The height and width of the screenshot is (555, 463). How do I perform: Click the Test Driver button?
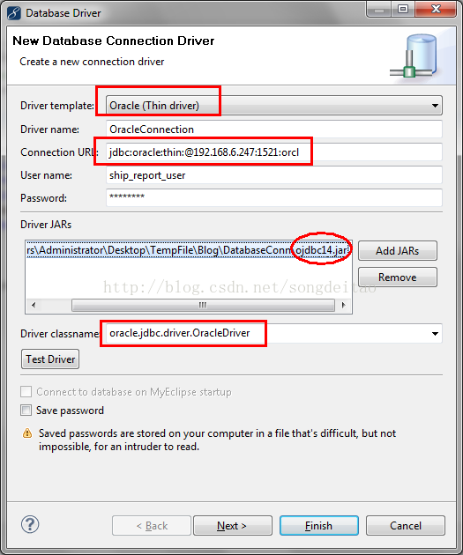coord(50,359)
